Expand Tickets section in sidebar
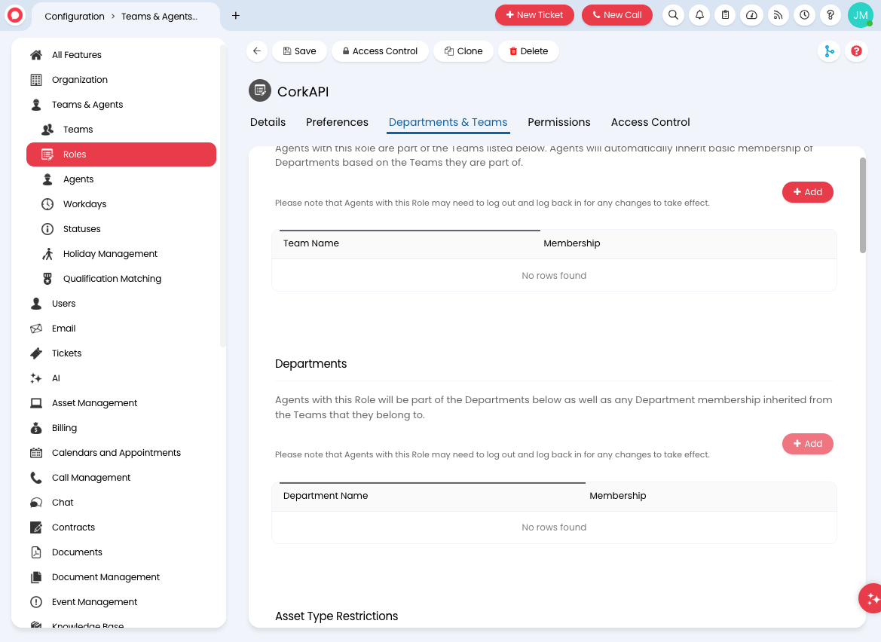The height and width of the screenshot is (642, 881). pyautogui.click(x=121, y=353)
